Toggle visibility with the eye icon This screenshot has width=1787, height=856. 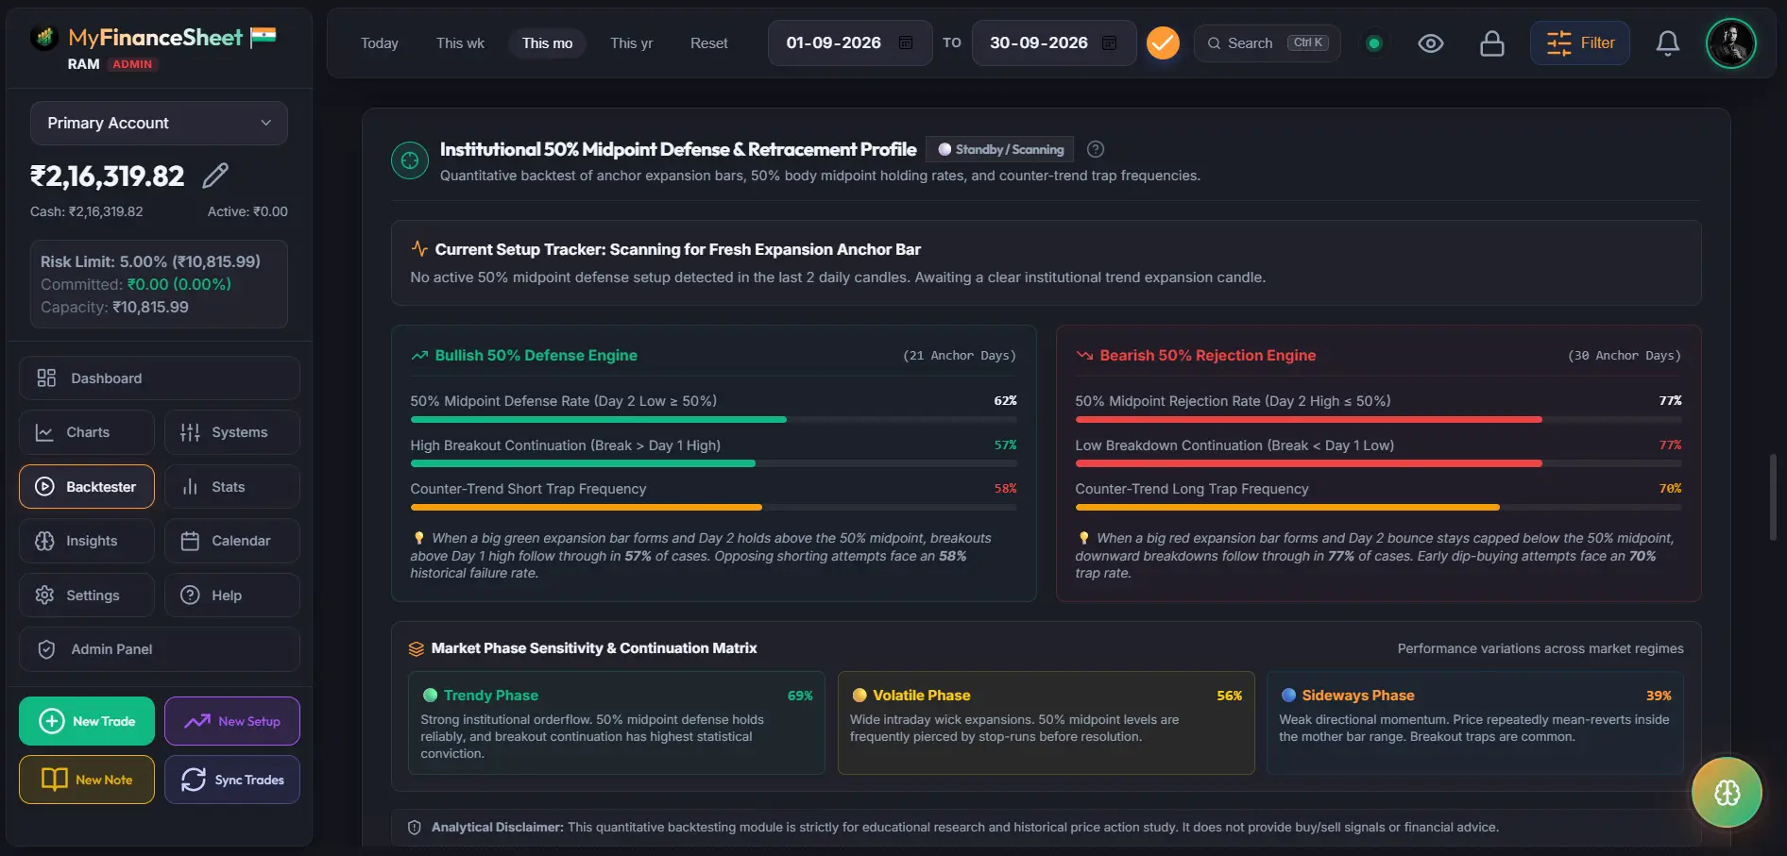coord(1431,43)
